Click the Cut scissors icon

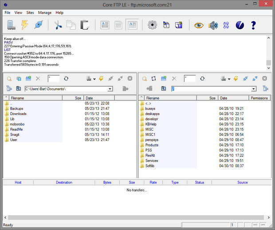pos(58,25)
